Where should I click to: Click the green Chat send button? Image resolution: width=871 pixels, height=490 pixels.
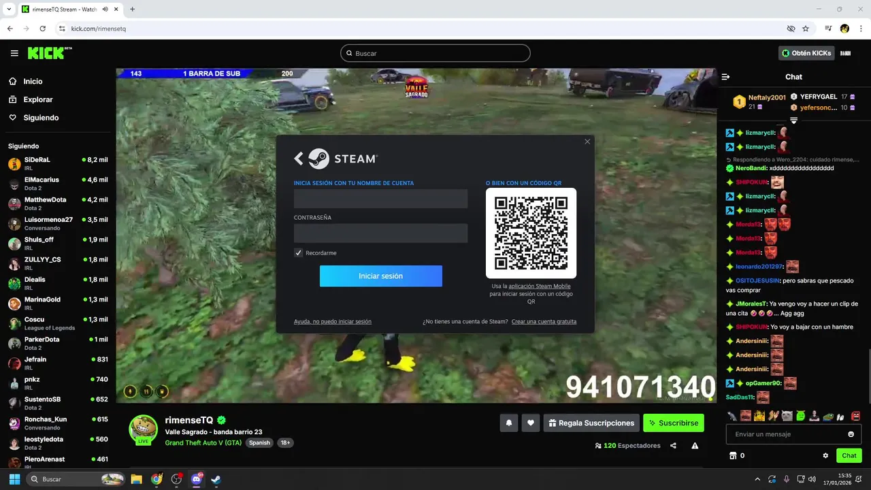(849, 455)
